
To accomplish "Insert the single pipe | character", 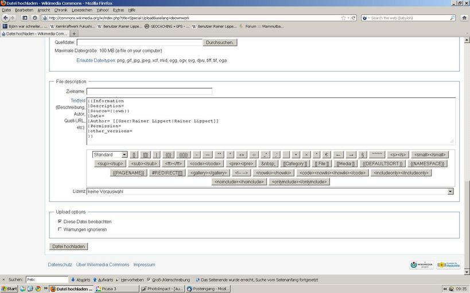I will pyautogui.click(x=157, y=155).
